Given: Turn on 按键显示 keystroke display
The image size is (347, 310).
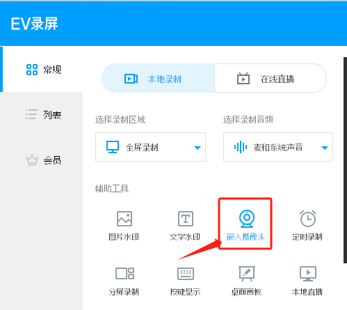Looking at the screenshot, I should pos(185,281).
